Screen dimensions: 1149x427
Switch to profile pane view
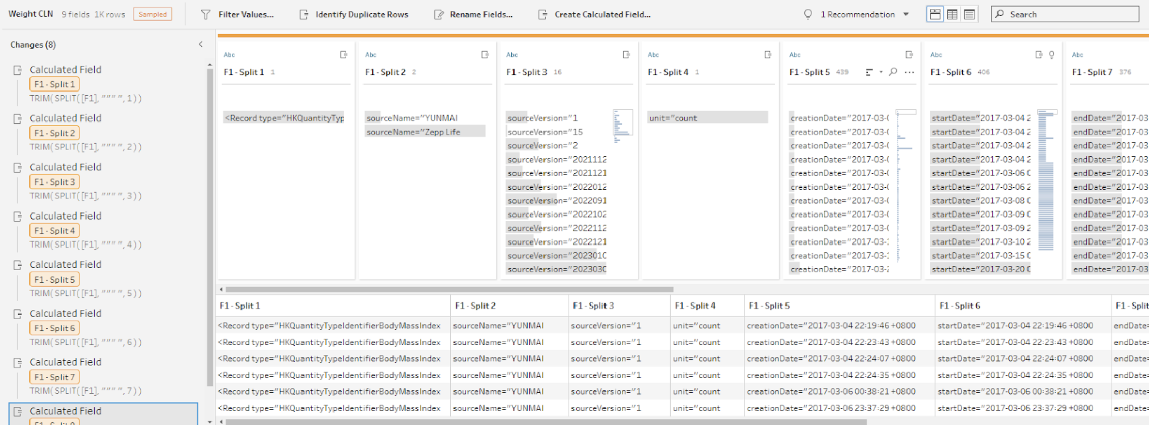pos(934,14)
